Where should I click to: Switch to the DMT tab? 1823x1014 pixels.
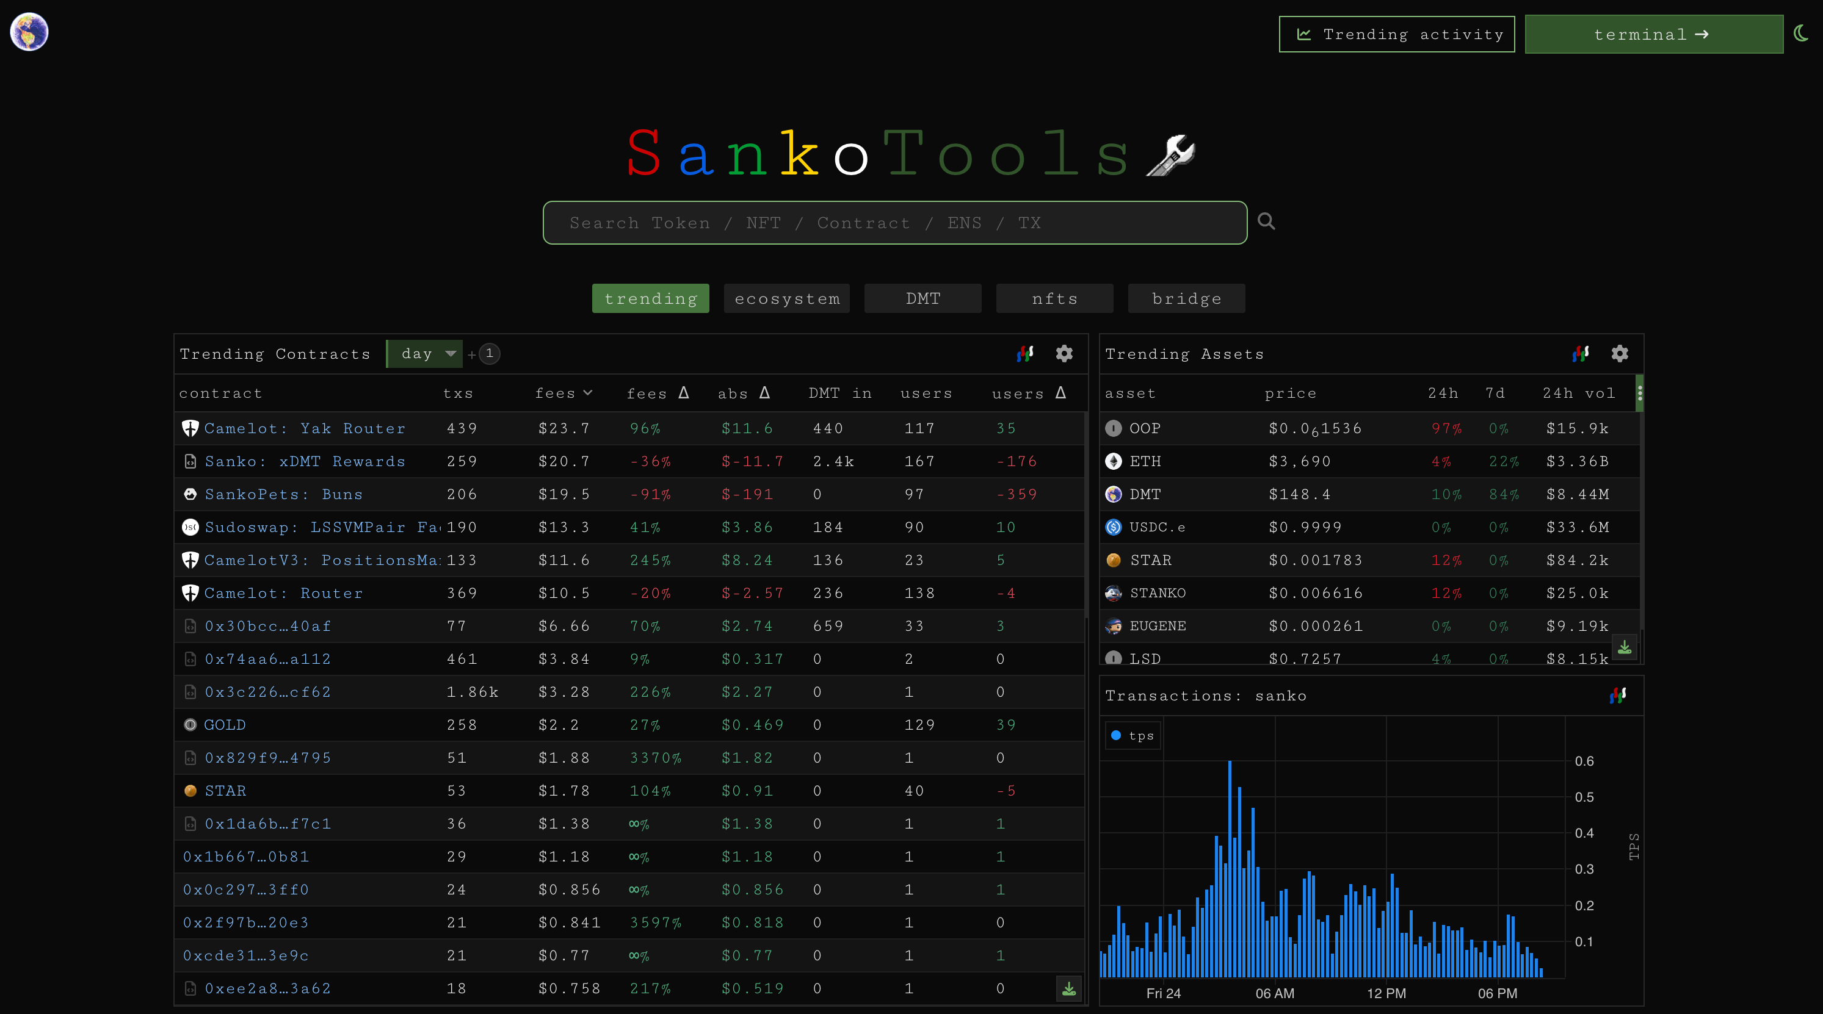click(x=923, y=298)
